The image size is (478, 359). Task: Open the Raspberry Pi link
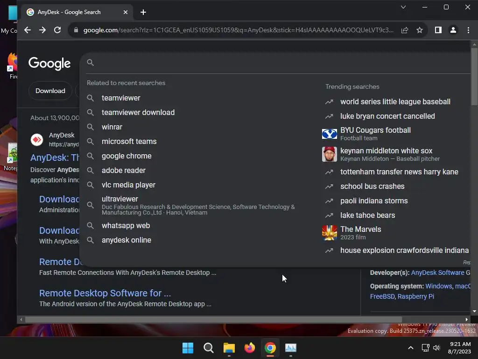click(x=416, y=296)
